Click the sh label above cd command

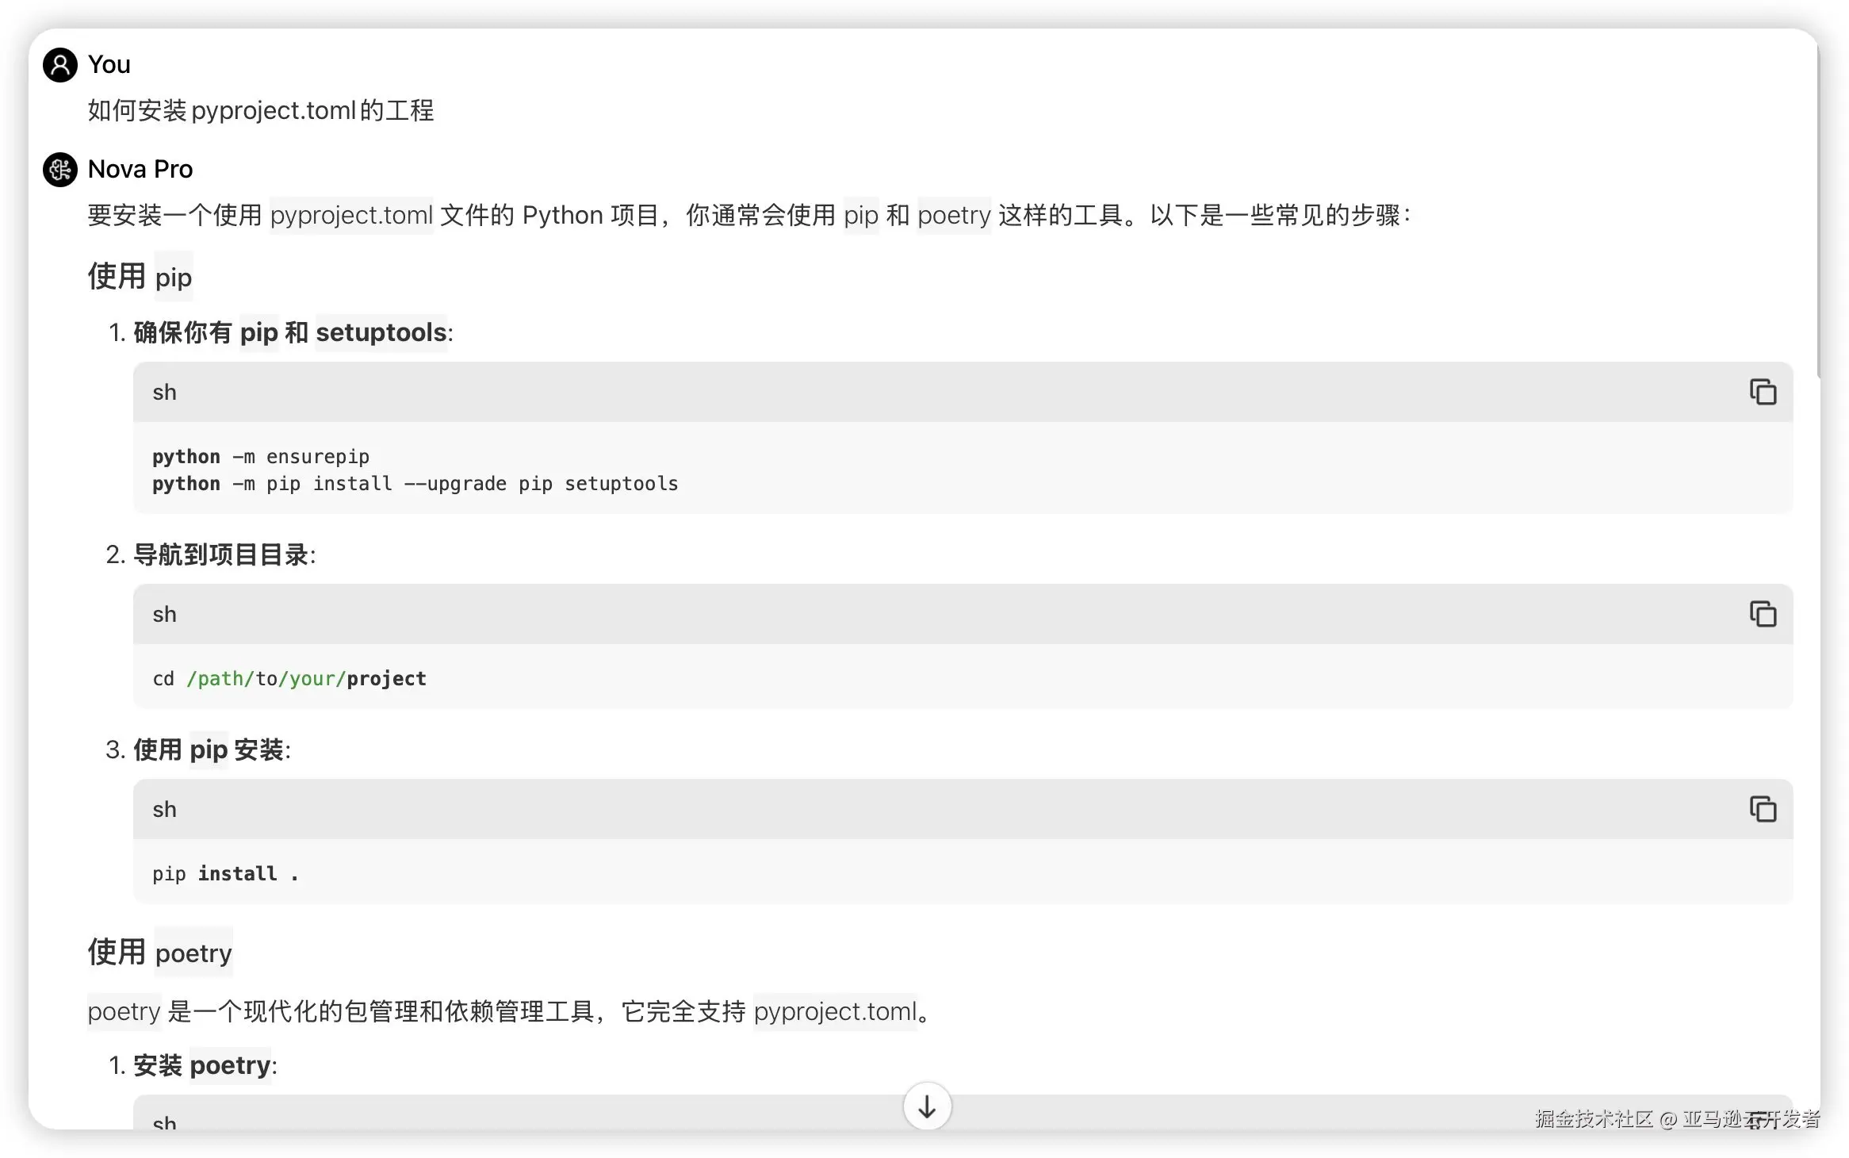click(165, 615)
